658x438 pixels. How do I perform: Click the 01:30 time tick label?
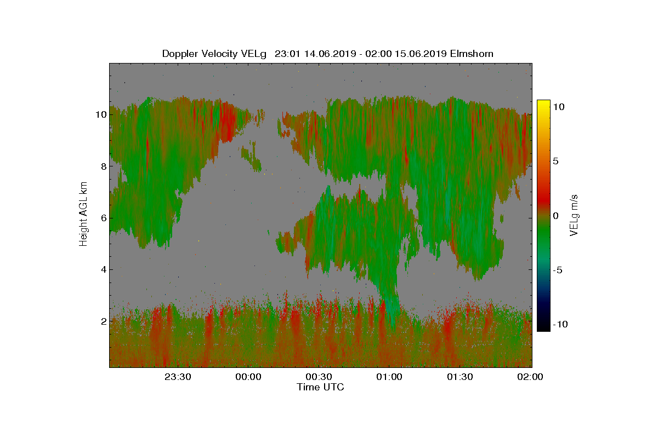pos(460,377)
